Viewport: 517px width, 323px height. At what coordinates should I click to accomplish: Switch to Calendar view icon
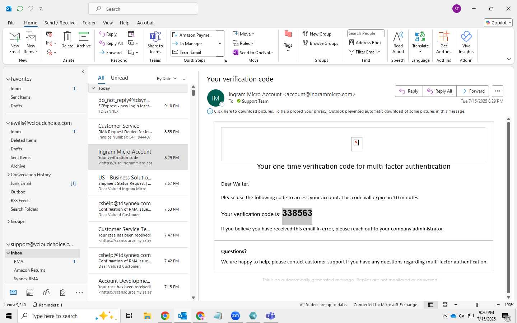(30, 292)
